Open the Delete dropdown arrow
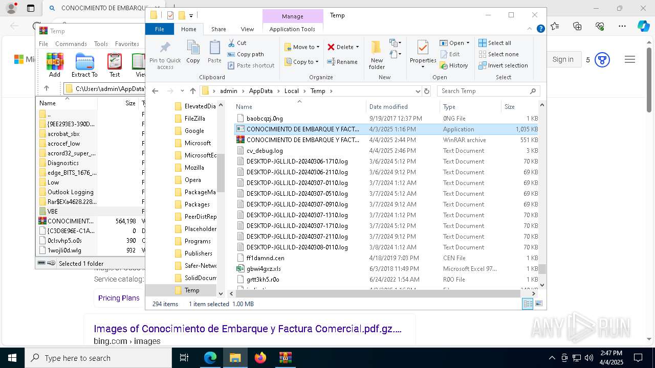The image size is (655, 368). (x=357, y=47)
